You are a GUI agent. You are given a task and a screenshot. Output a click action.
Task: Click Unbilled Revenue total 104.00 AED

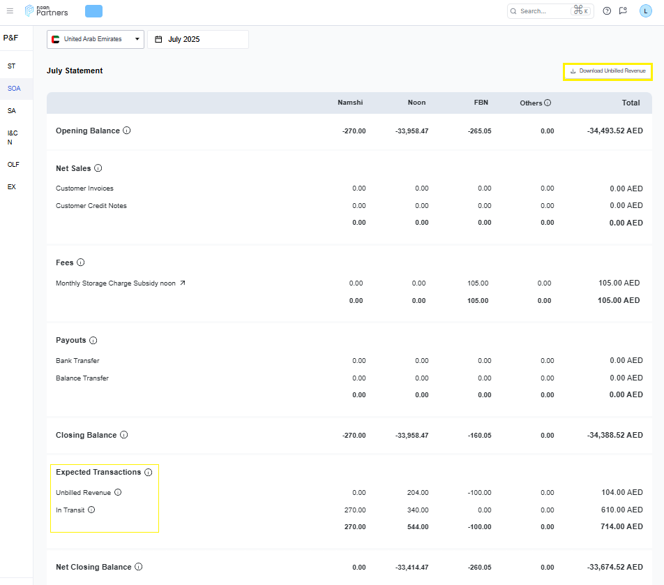point(622,493)
